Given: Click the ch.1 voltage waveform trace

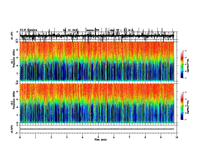Looking at the screenshot, I should pos(97,36).
